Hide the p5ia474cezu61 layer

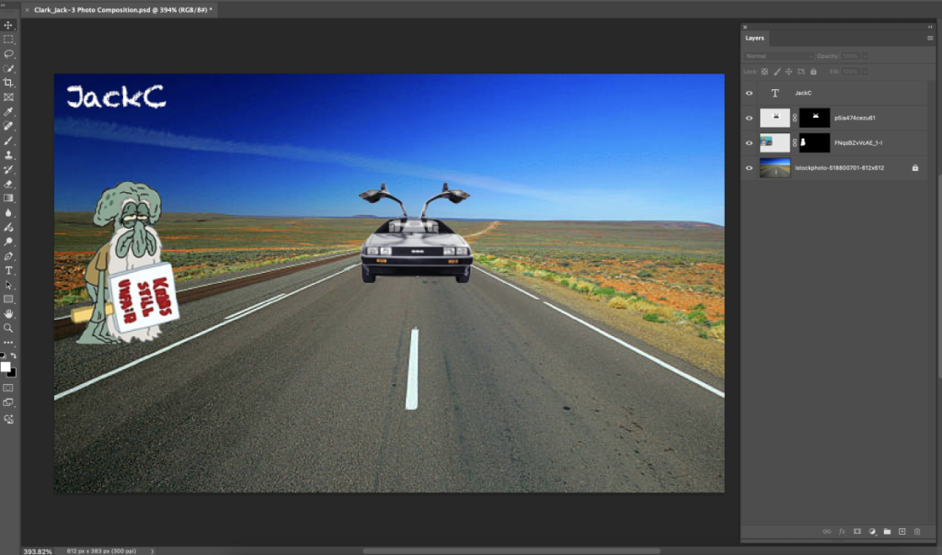[x=749, y=119]
